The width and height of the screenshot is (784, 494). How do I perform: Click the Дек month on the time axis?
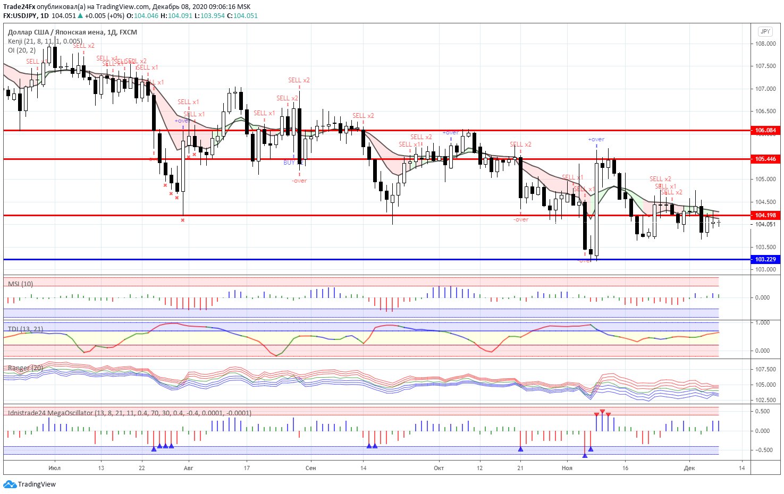click(689, 468)
